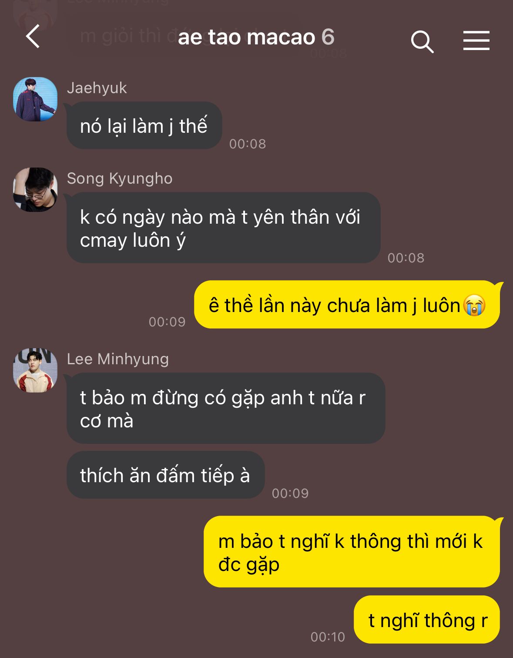Open the hamburger menu icon
Image resolution: width=513 pixels, height=658 pixels.
(476, 40)
